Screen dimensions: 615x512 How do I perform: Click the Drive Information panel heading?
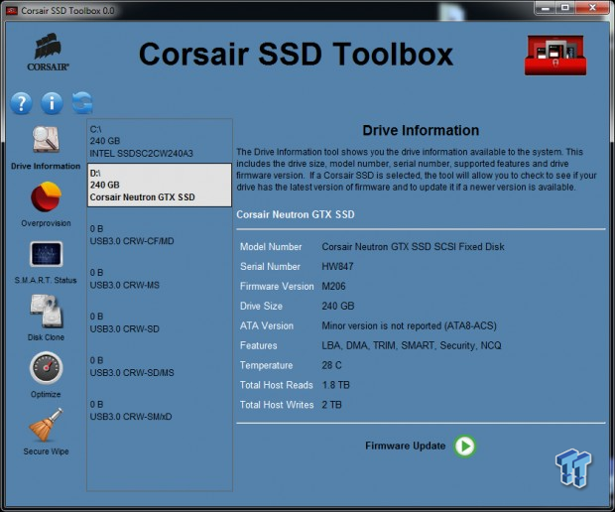pos(421,130)
